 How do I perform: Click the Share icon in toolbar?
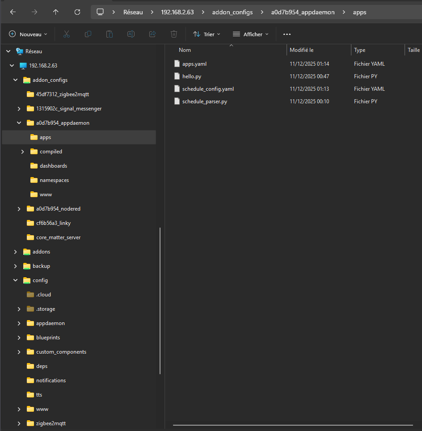(152, 34)
